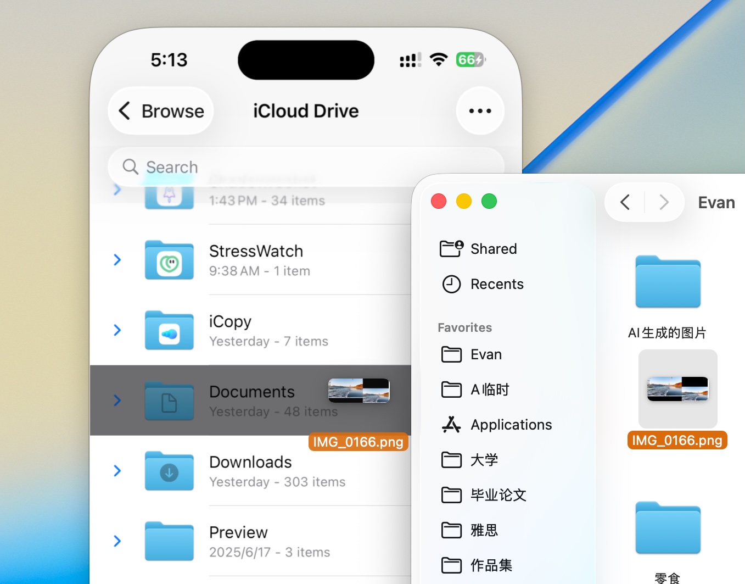
Task: Select the Shared item in Finder sidebar
Action: pos(494,249)
